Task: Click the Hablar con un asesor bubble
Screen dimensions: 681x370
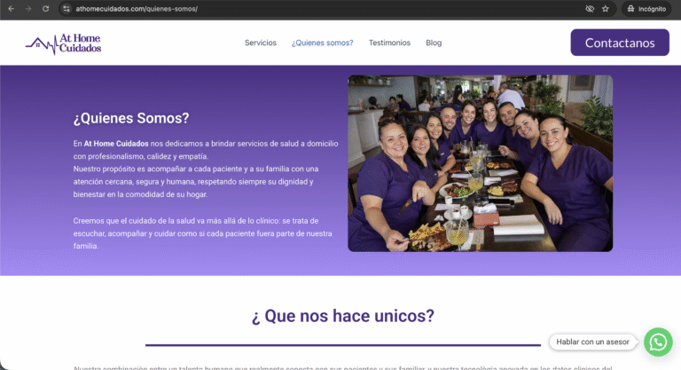Action: click(592, 342)
